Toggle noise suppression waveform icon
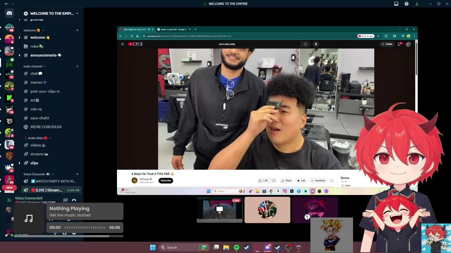Screen dimensions: 451x253 66,201
